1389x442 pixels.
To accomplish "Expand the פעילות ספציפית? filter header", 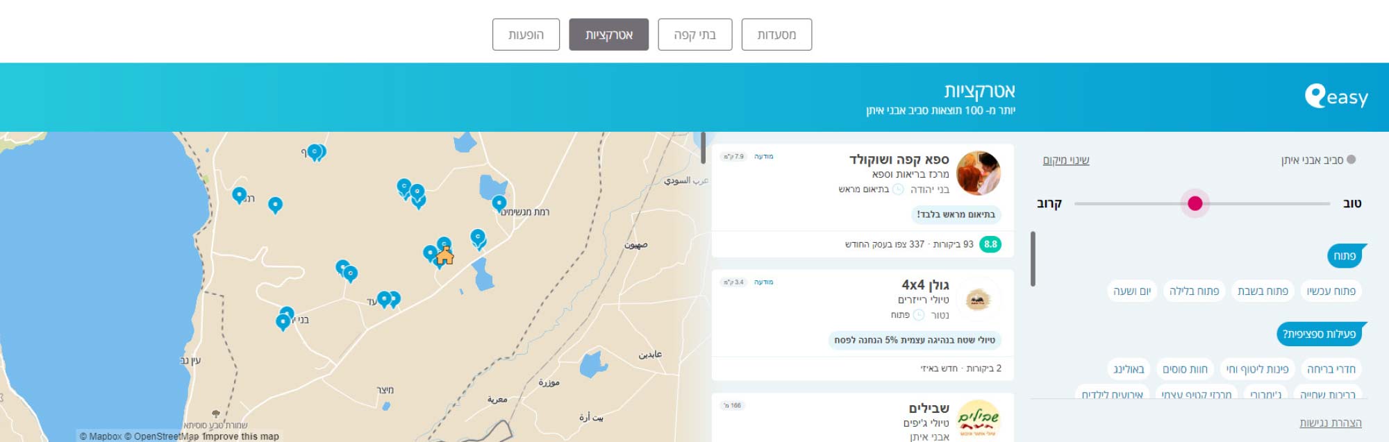I will [1319, 334].
